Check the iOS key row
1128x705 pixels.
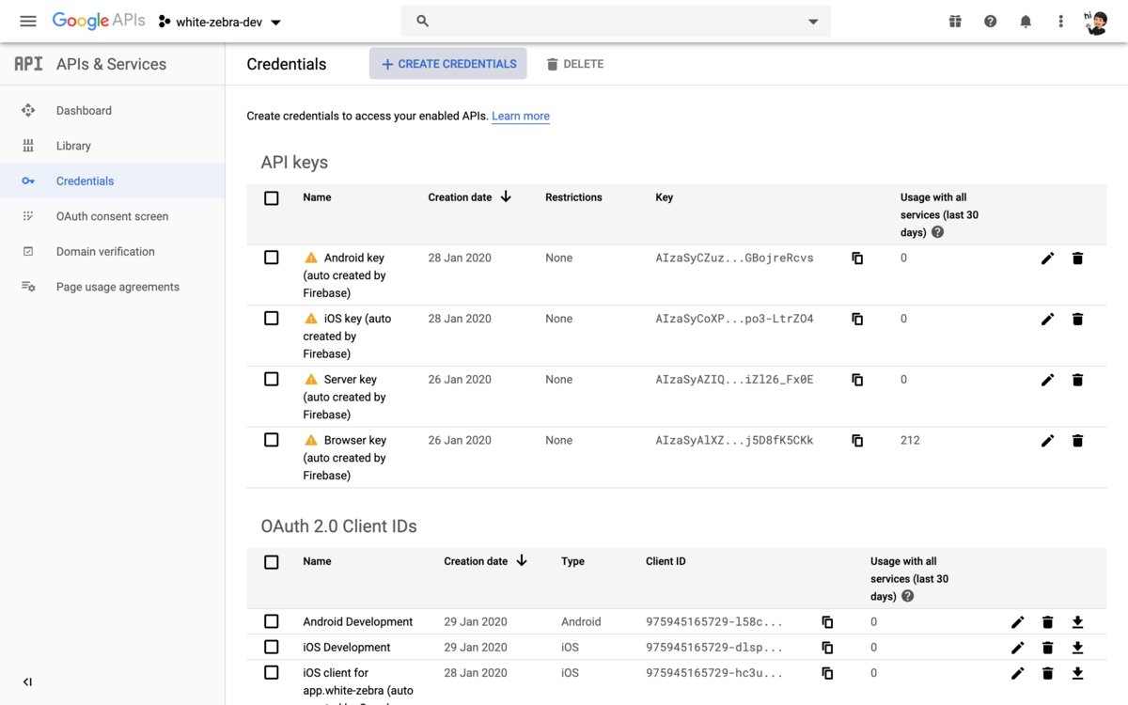[x=272, y=319]
